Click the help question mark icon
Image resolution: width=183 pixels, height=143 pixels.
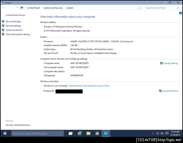[x=181, y=13]
